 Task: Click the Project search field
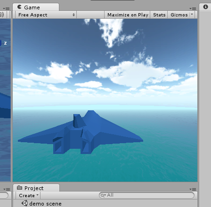coord(146,195)
